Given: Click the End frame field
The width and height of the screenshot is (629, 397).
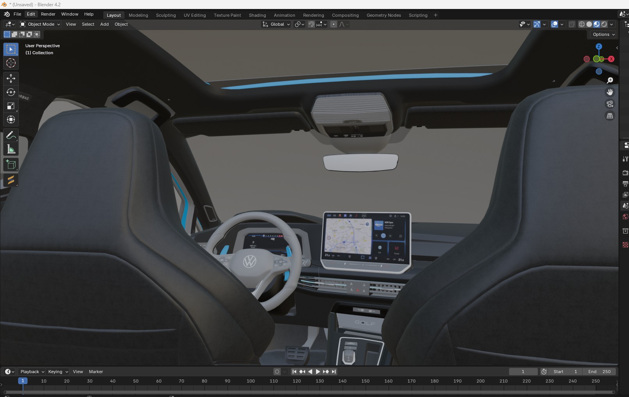Looking at the screenshot, I should [599, 372].
